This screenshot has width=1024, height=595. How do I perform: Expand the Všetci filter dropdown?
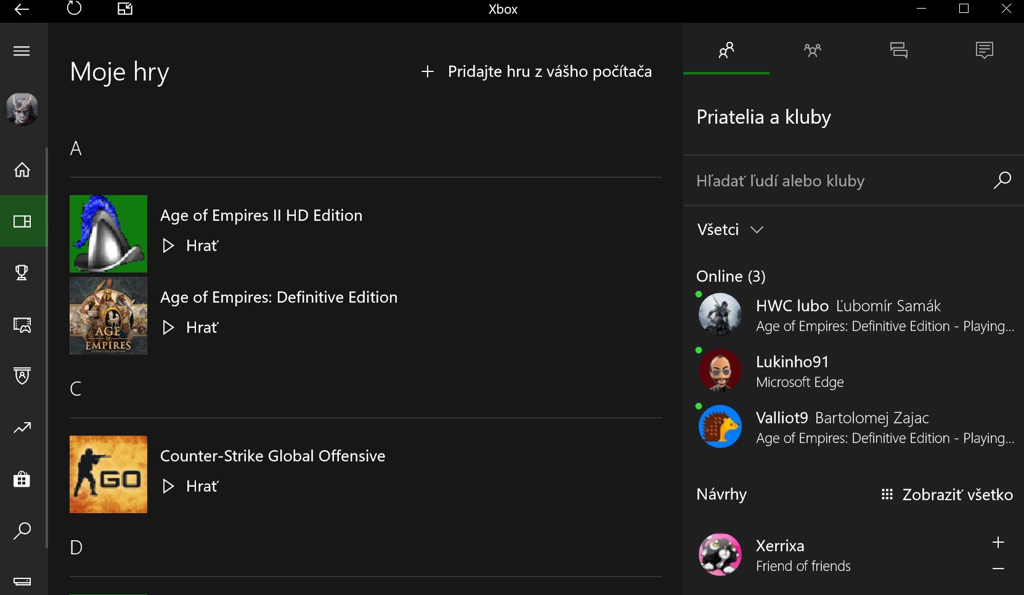click(x=730, y=230)
